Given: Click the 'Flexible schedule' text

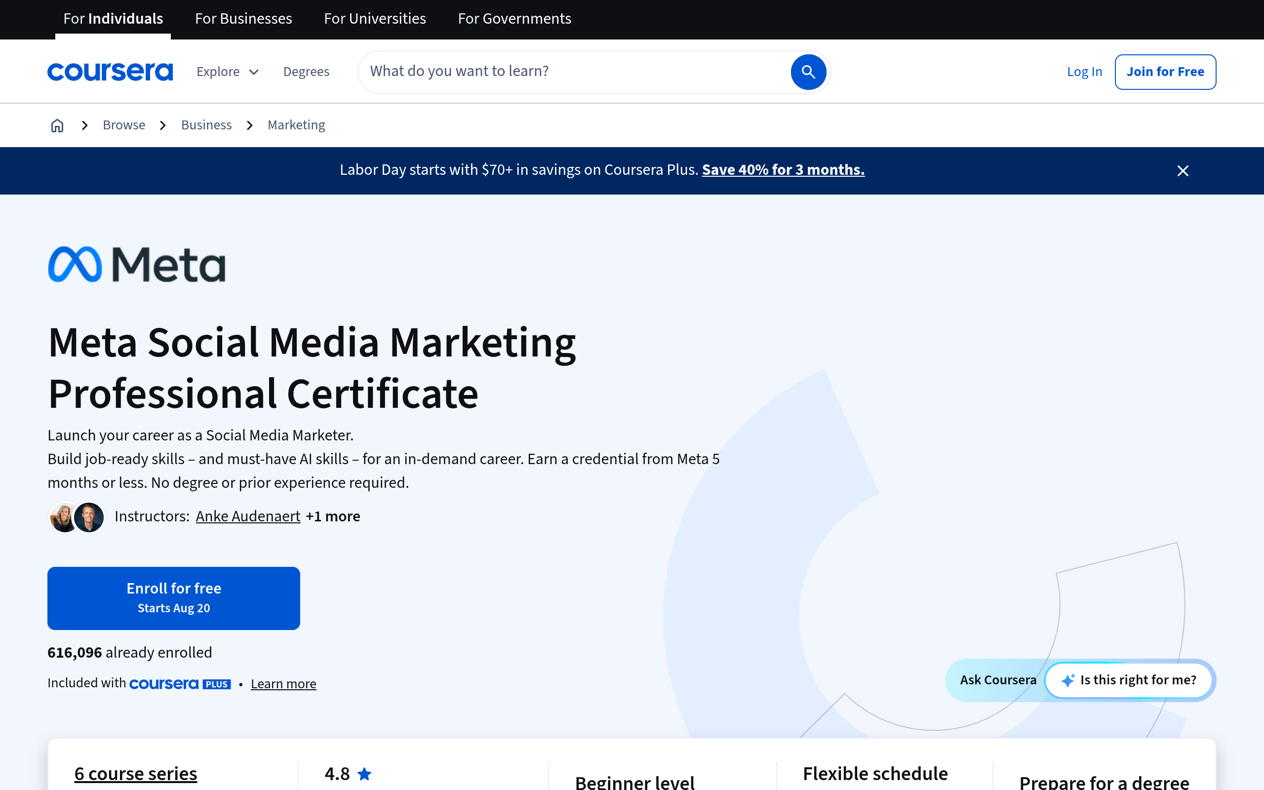Looking at the screenshot, I should click(875, 773).
